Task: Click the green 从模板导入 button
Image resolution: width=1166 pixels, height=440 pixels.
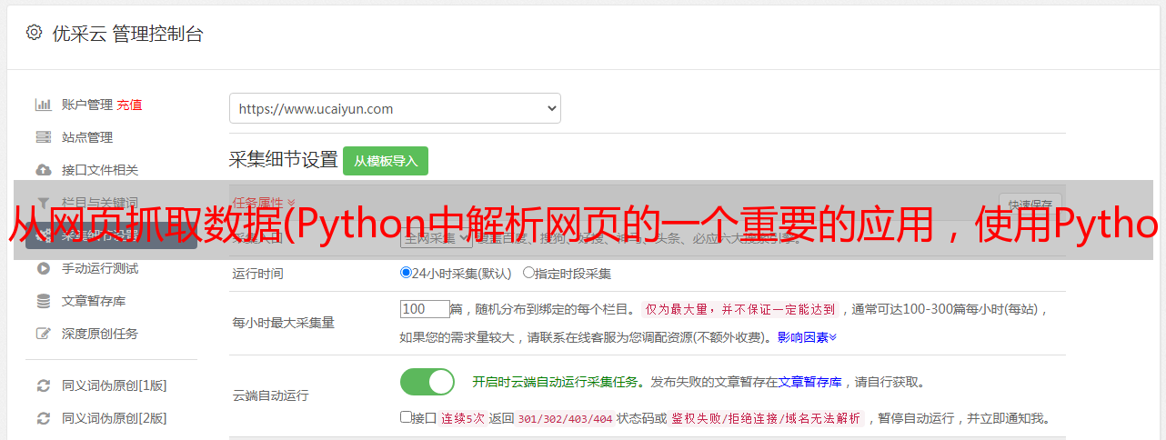Action: coord(386,161)
